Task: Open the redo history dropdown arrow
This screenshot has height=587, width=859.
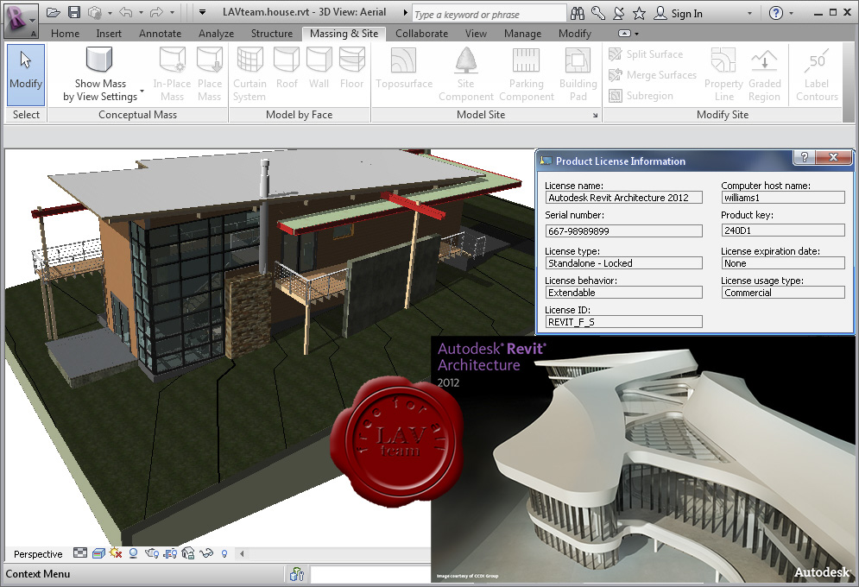Action: [172, 13]
